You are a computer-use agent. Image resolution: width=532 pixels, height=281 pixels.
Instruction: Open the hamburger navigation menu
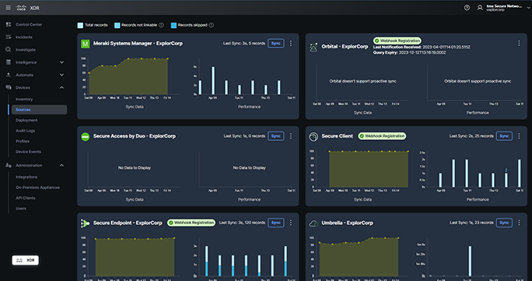tap(8, 8)
